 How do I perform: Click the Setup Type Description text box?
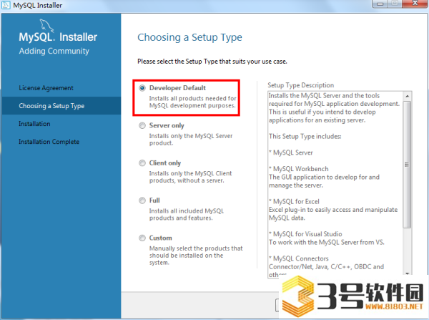[x=335, y=185]
